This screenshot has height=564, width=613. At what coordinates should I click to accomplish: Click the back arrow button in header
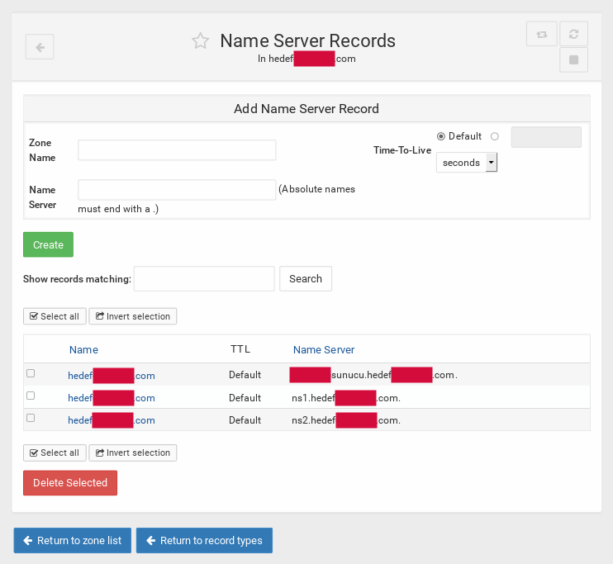click(40, 47)
